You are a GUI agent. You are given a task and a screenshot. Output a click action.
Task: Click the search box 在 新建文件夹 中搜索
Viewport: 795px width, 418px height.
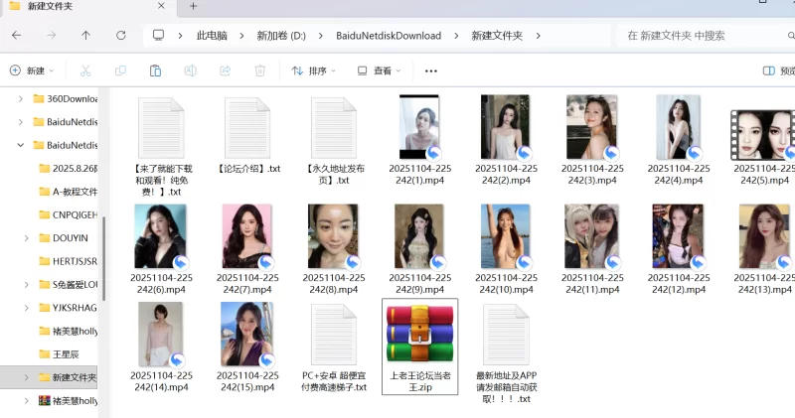705,36
